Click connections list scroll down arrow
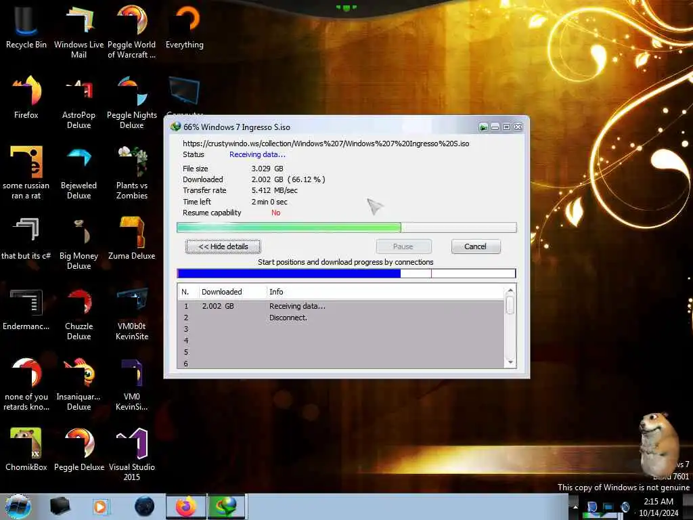The image size is (693, 520). point(510,362)
